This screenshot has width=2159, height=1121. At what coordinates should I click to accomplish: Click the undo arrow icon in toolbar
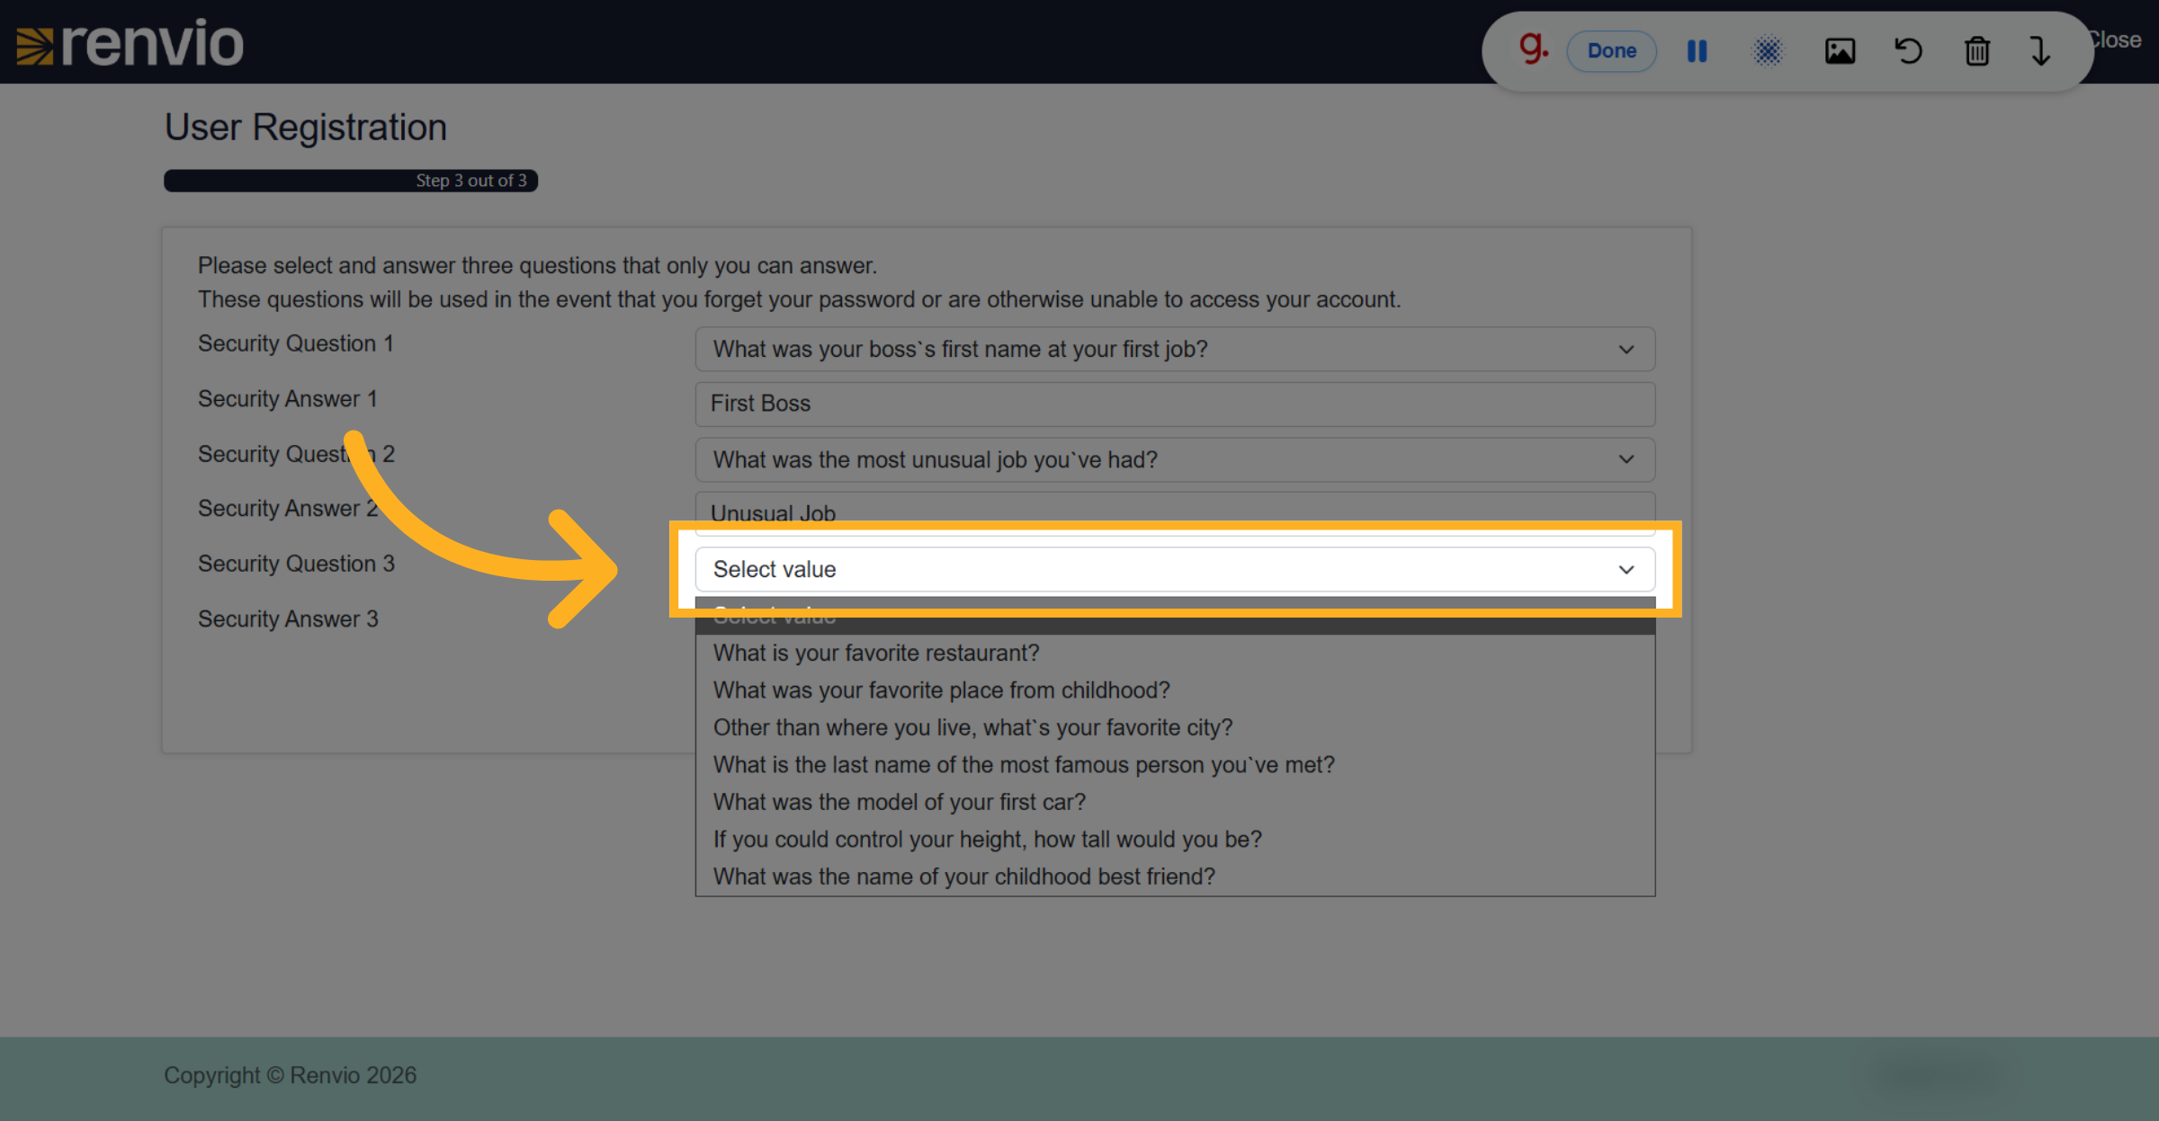point(1908,51)
